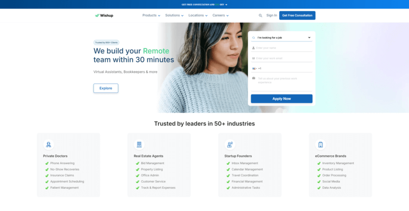Click the Financial Management item
This screenshot has width=409, height=211.
(247, 182)
